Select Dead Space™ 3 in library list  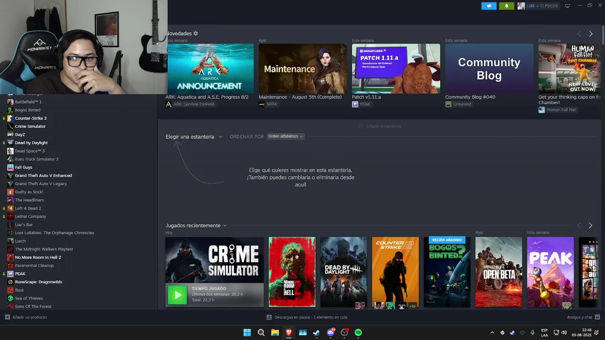(x=30, y=151)
